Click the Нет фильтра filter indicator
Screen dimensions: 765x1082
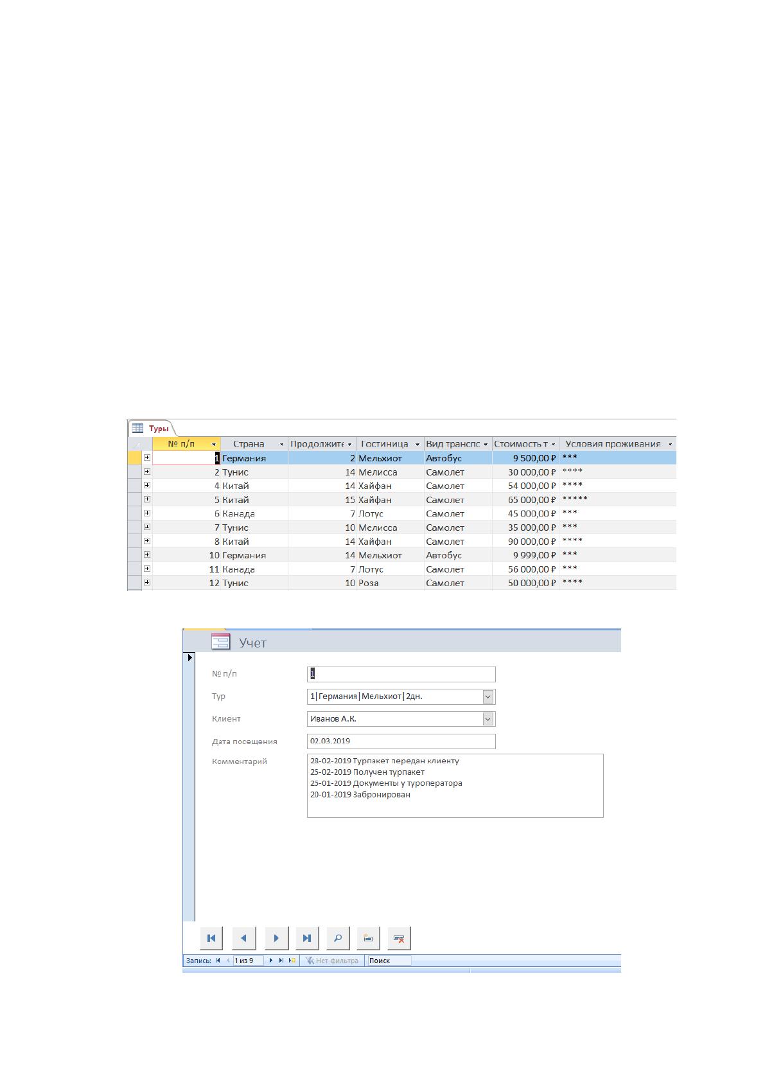(x=332, y=961)
